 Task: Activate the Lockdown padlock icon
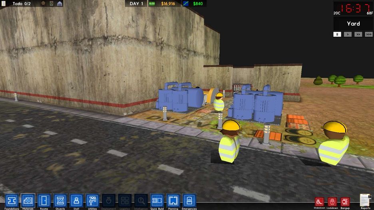[332, 202]
